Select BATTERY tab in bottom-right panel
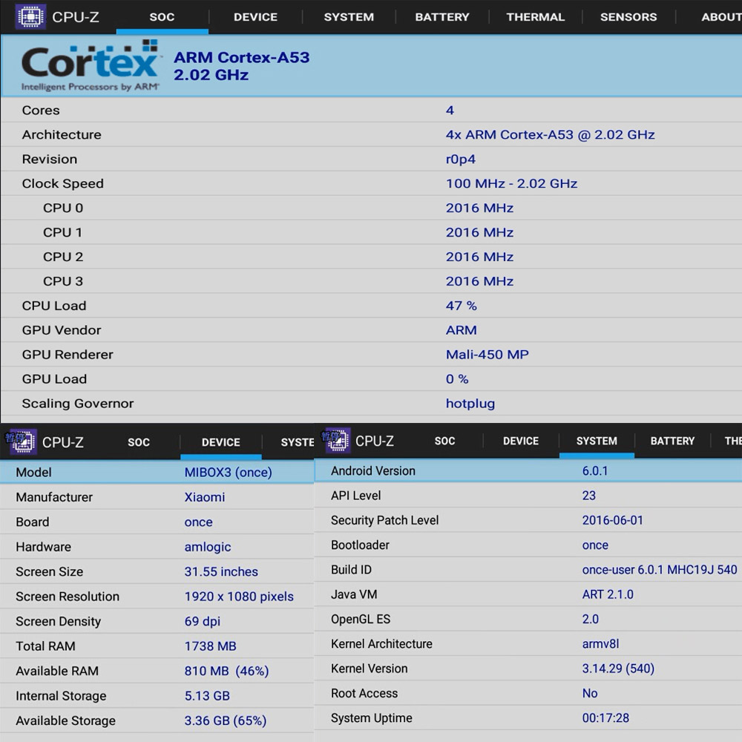 click(672, 441)
